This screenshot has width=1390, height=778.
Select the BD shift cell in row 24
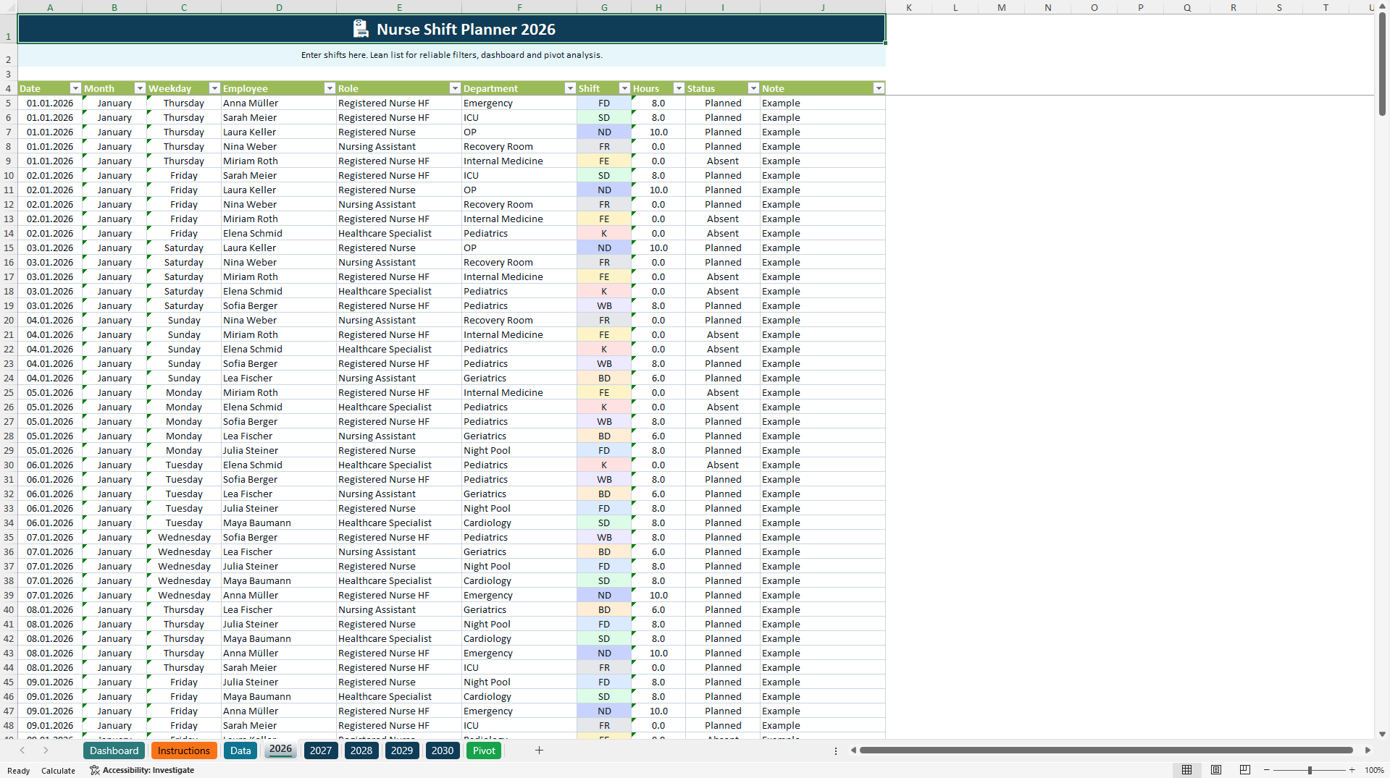(x=604, y=378)
